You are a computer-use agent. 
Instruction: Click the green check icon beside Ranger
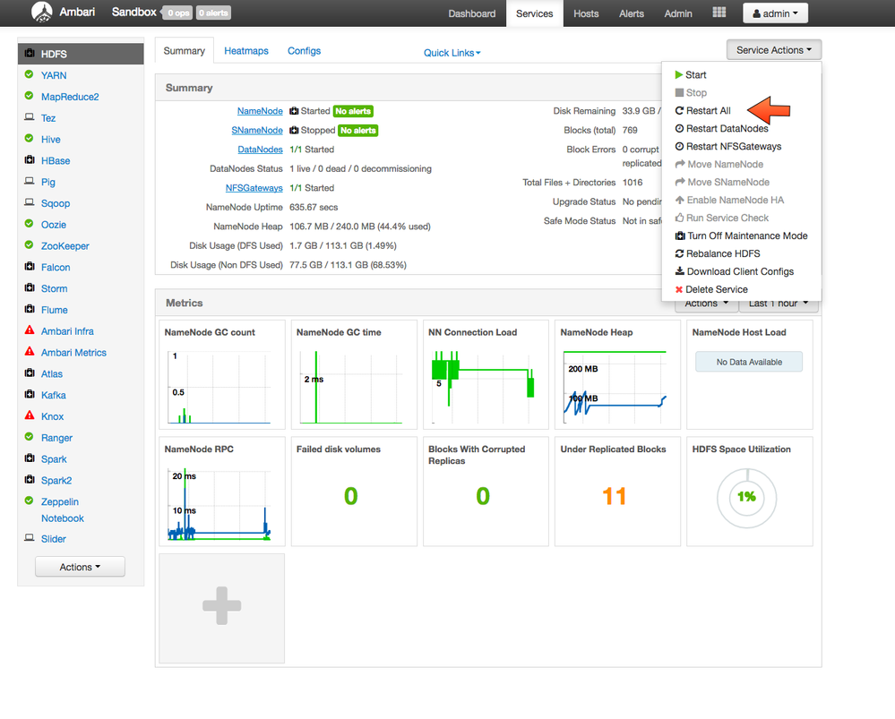coord(29,437)
